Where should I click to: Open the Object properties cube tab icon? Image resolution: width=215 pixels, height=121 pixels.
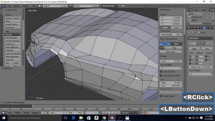tap(198, 28)
